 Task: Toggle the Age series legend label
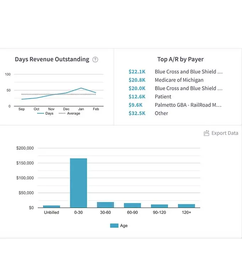(123, 226)
